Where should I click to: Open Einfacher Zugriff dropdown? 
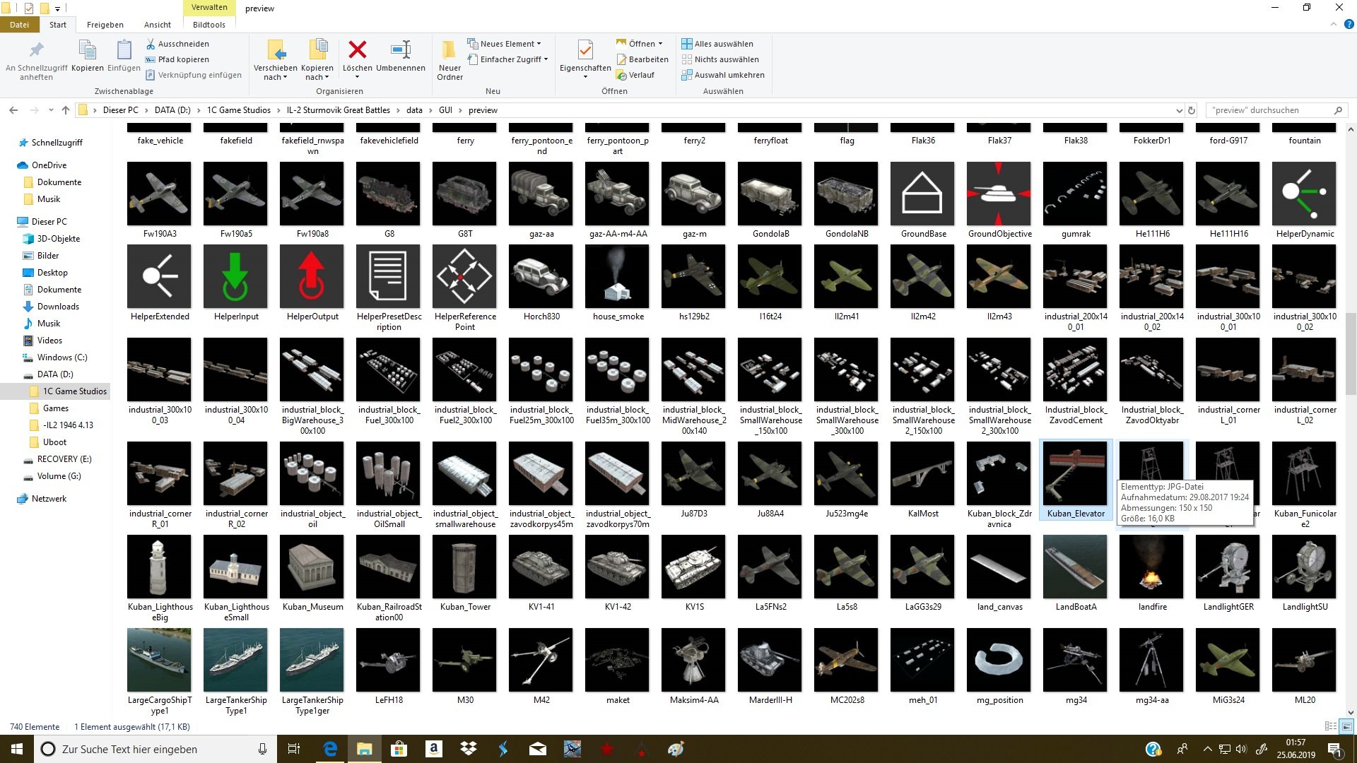click(507, 59)
